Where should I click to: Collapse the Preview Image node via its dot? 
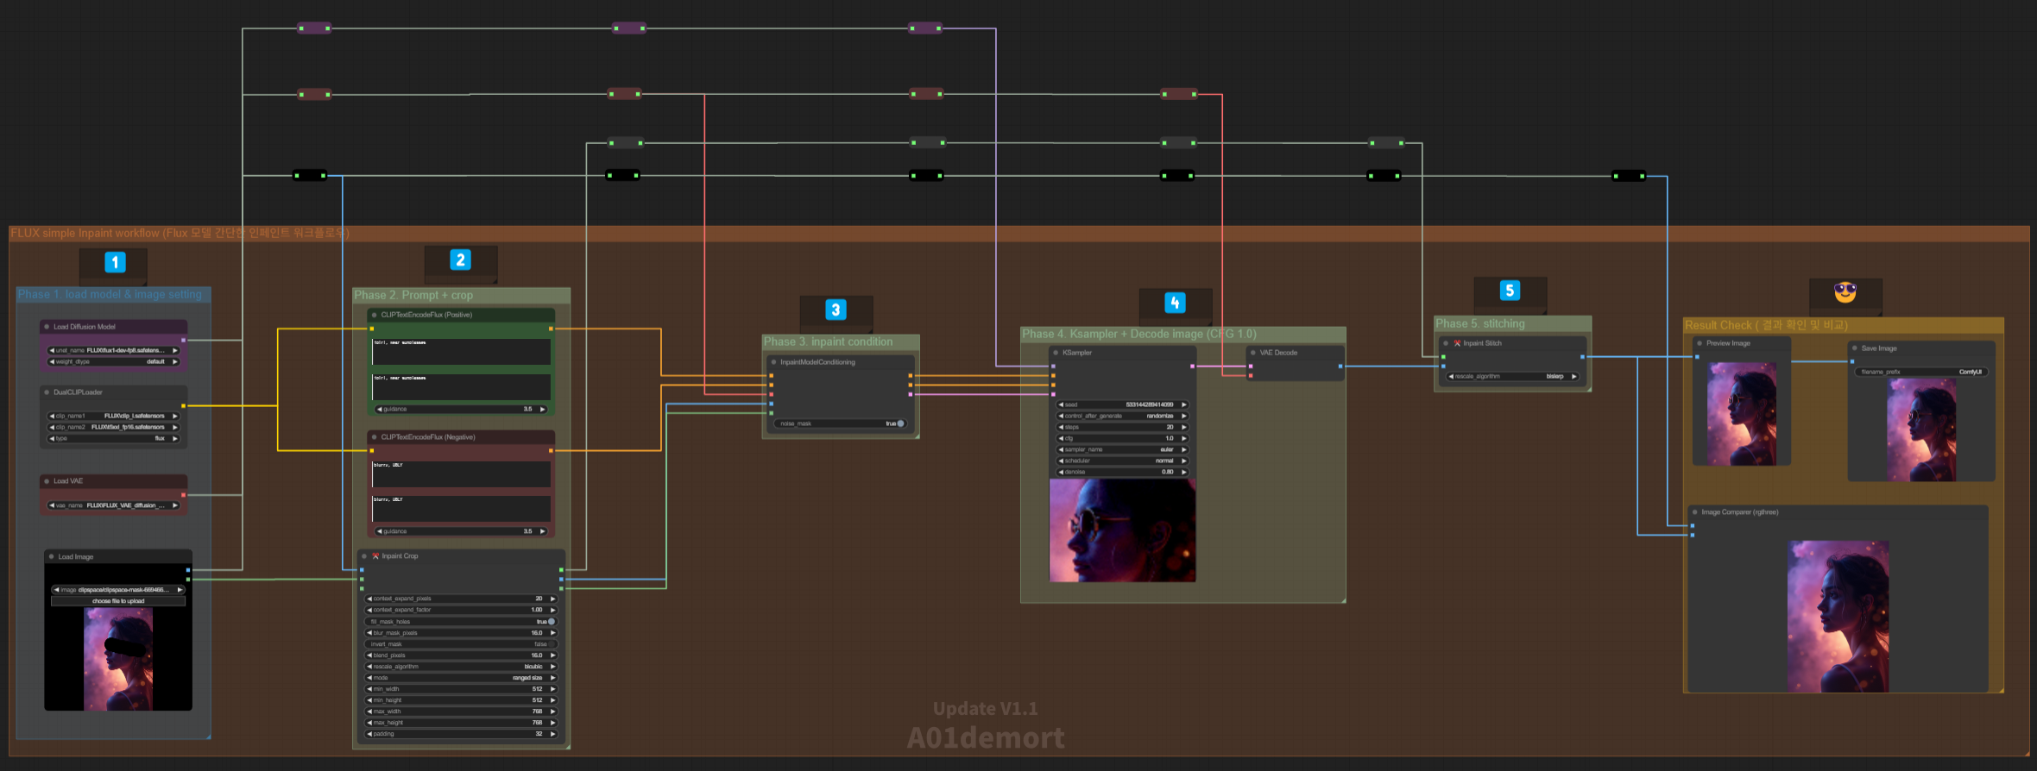(x=1700, y=343)
